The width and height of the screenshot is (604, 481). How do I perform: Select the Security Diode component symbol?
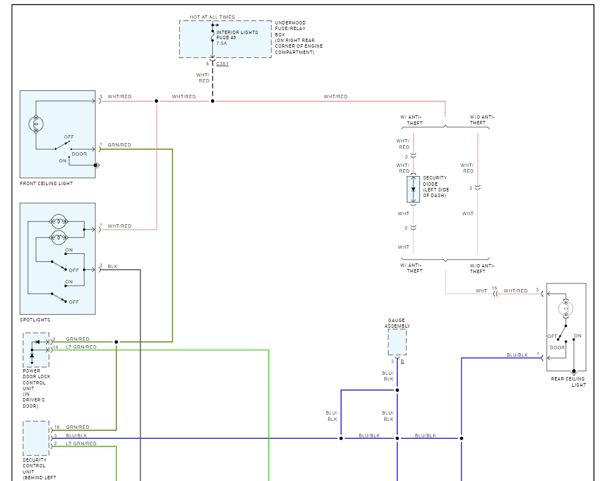[413, 189]
